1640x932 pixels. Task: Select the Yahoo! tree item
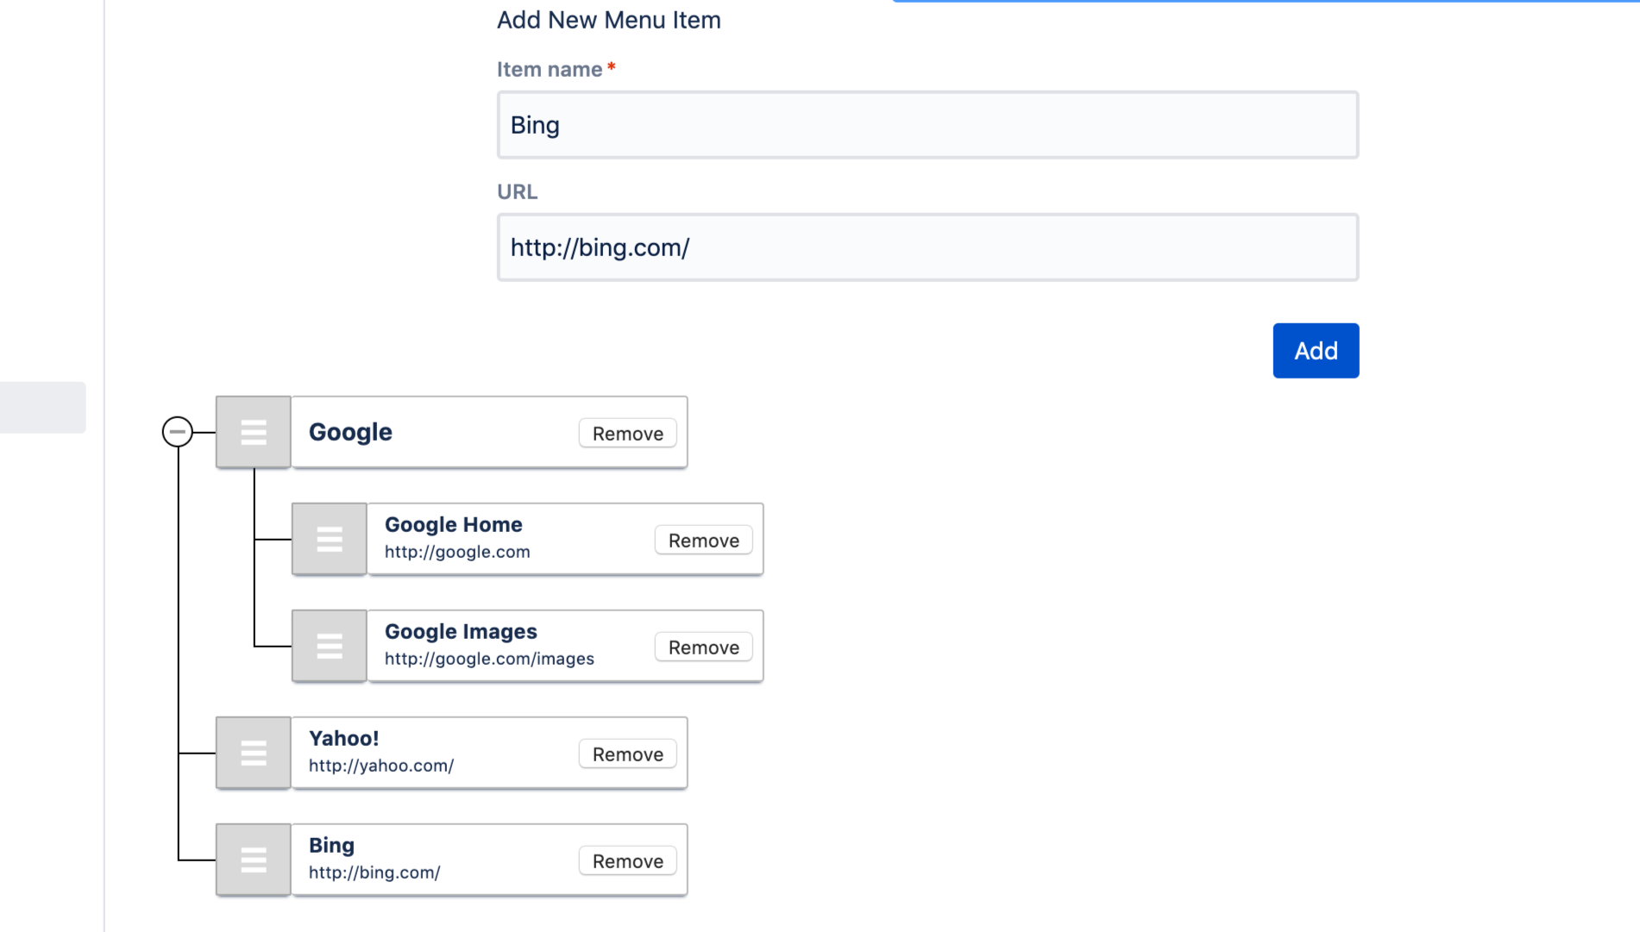(x=343, y=739)
